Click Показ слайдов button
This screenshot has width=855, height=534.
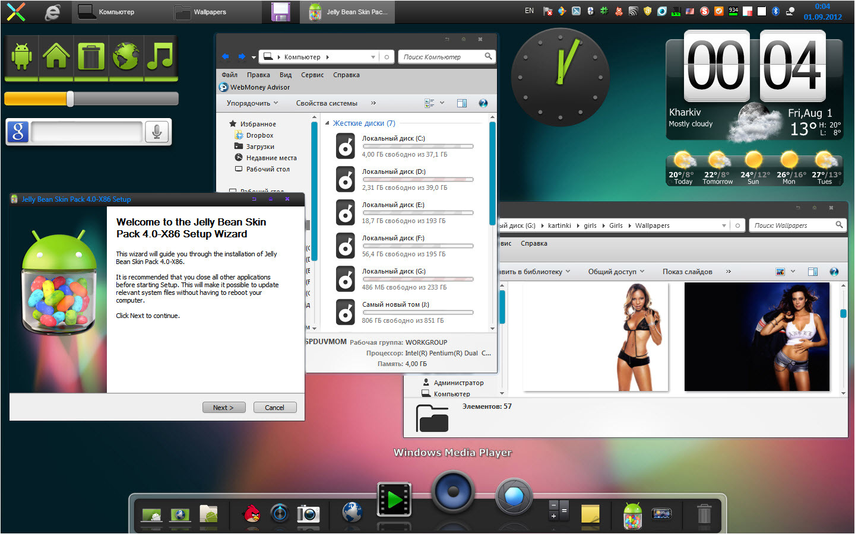[688, 272]
